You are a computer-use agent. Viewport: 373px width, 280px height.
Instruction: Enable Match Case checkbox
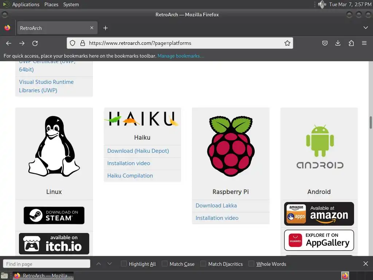[x=164, y=264]
